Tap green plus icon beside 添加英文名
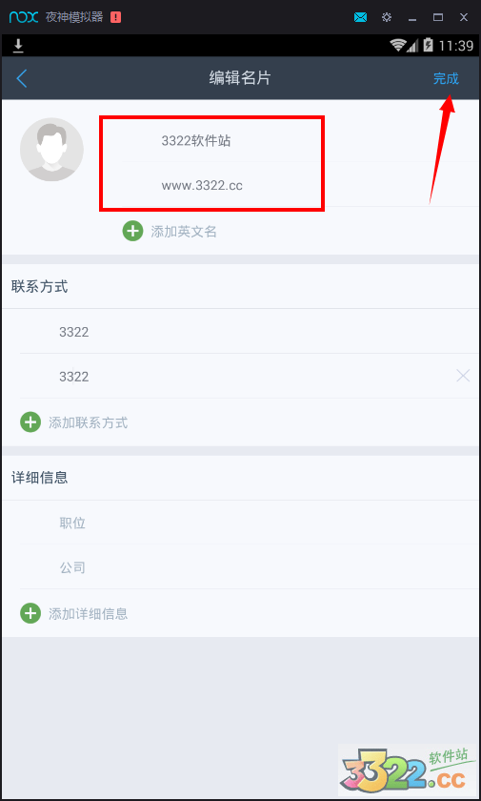Screen dimensions: 481x801 [132, 231]
